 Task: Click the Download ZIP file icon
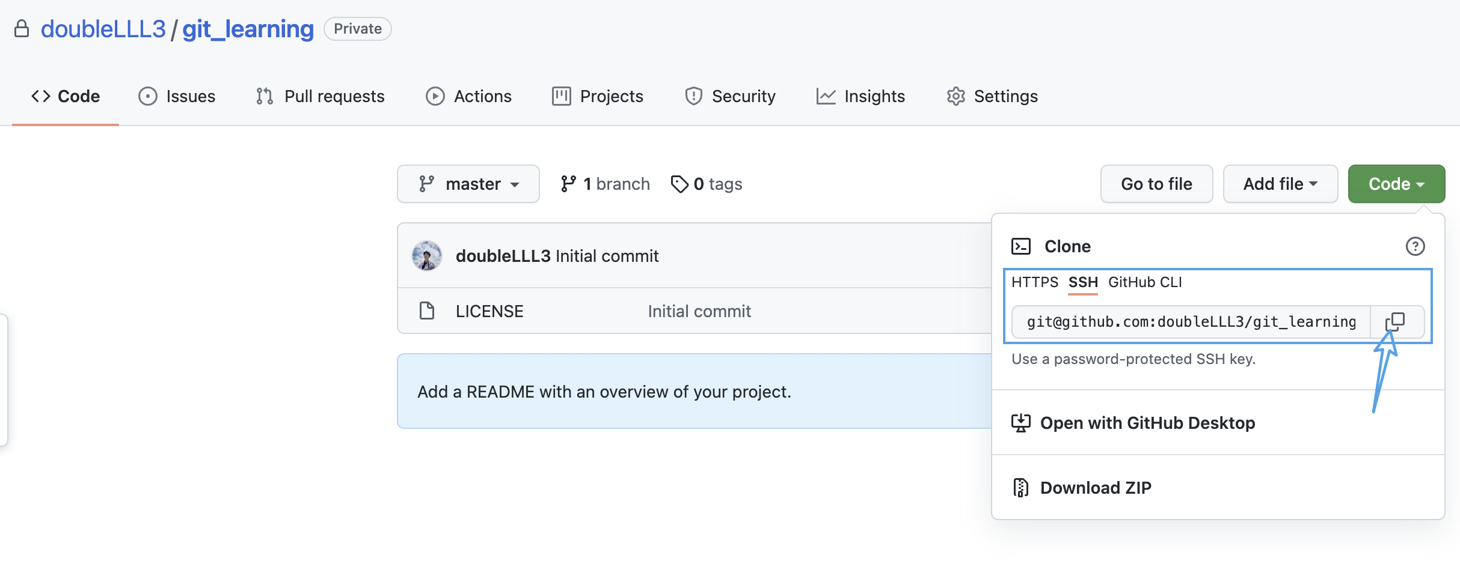[1020, 488]
